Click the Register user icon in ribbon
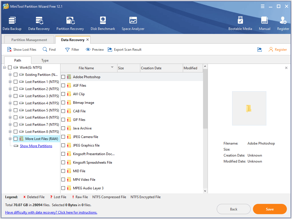Image resolution: width=292 pixels, height=219 pixels. click(283, 23)
